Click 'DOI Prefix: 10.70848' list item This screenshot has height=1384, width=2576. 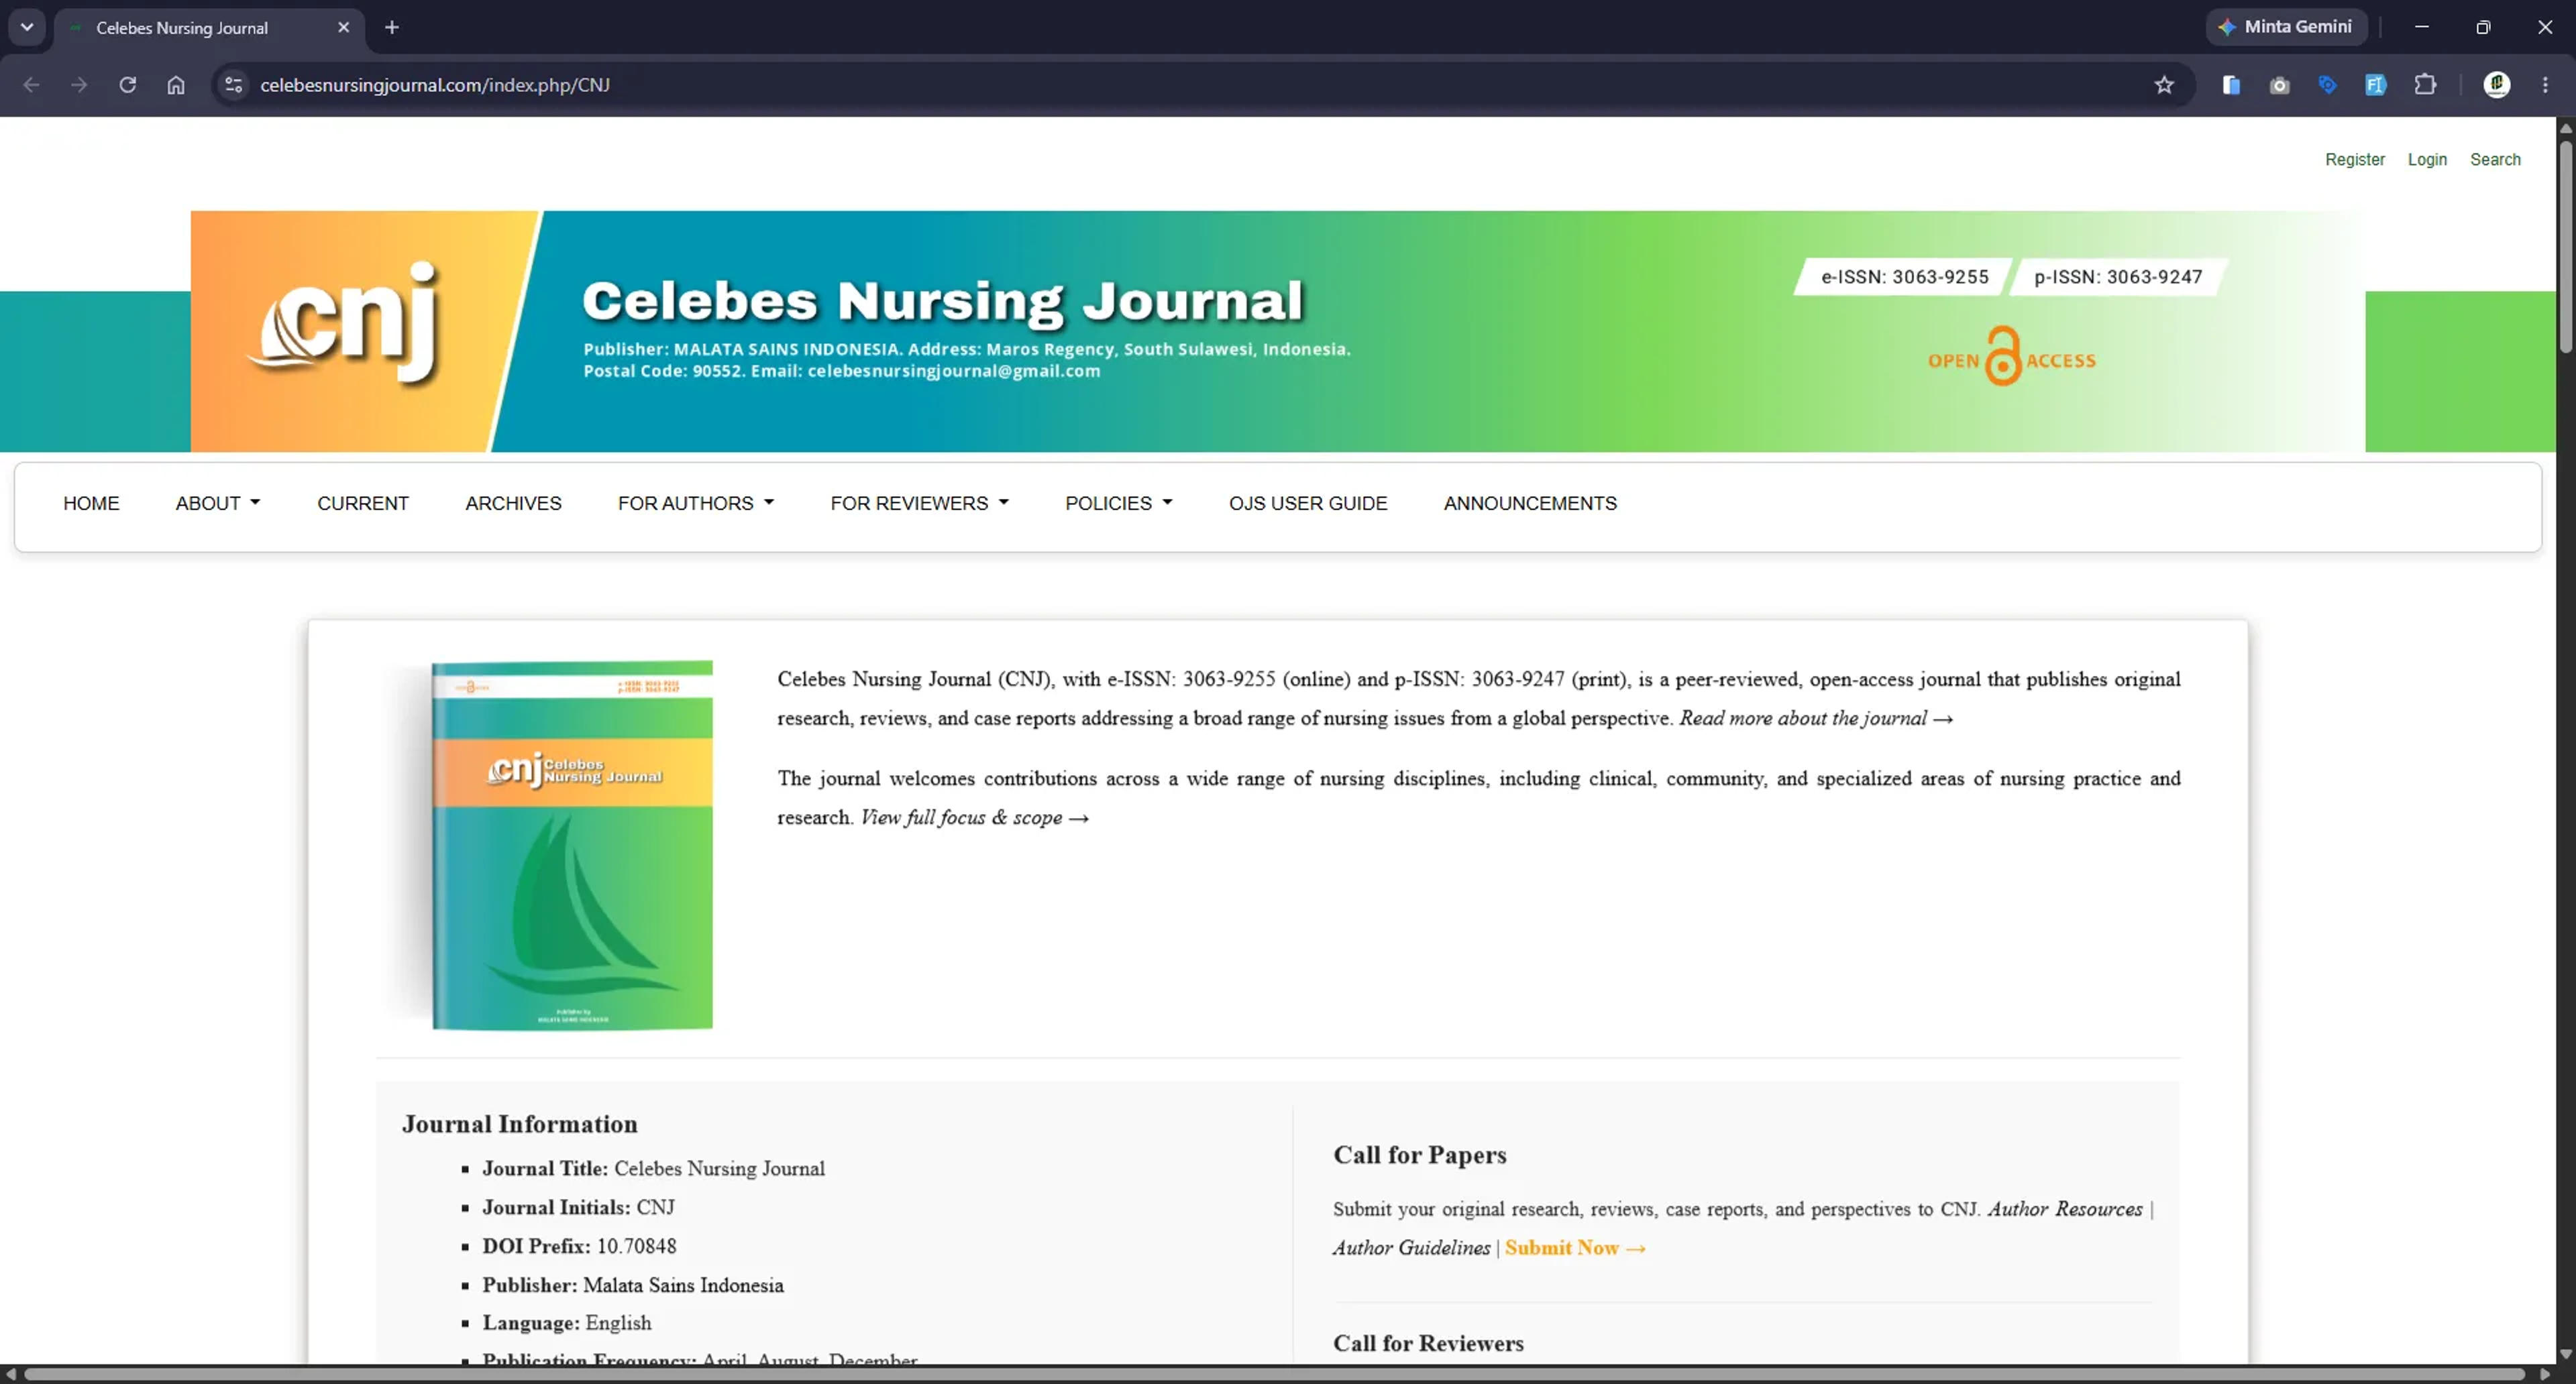coord(579,1246)
